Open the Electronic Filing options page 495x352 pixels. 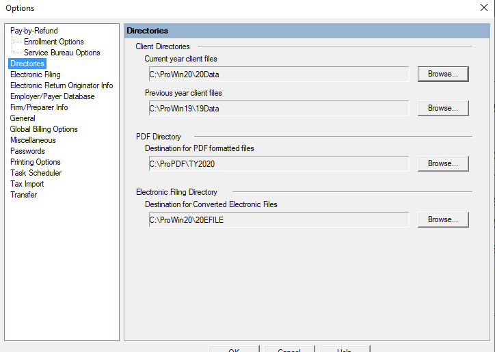coord(35,75)
